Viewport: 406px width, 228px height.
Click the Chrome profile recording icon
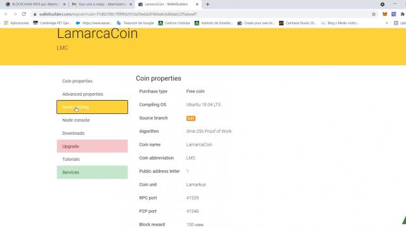click(x=383, y=4)
